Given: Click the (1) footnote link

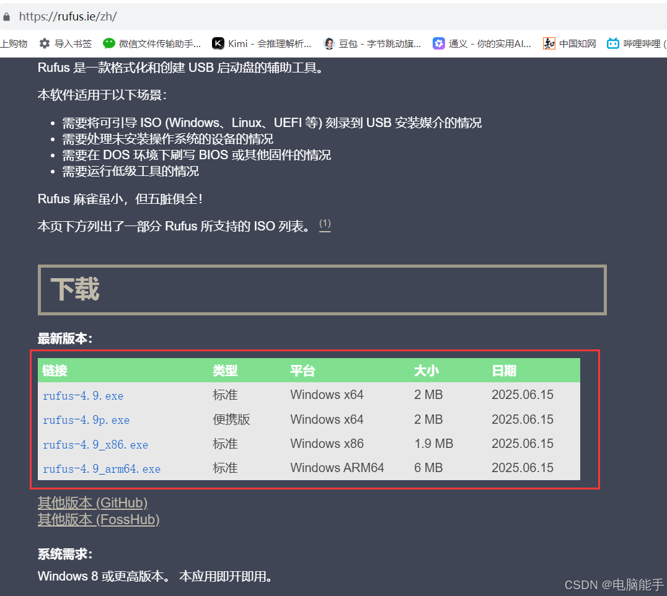Looking at the screenshot, I should tap(325, 224).
